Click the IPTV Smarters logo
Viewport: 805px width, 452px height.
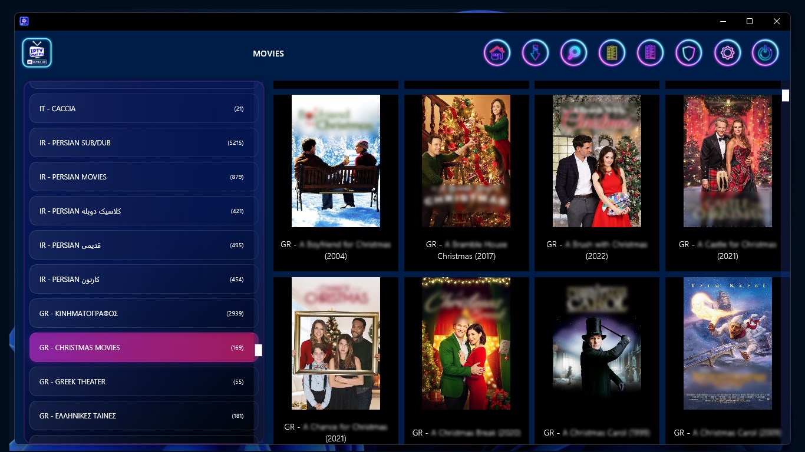tap(37, 52)
